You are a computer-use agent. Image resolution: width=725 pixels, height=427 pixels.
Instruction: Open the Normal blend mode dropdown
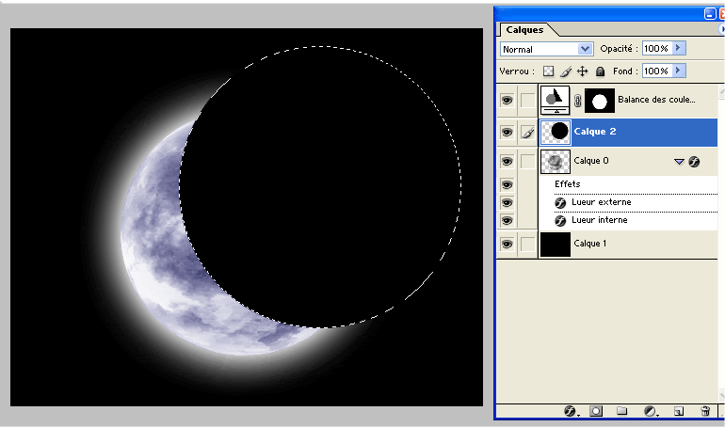[546, 49]
